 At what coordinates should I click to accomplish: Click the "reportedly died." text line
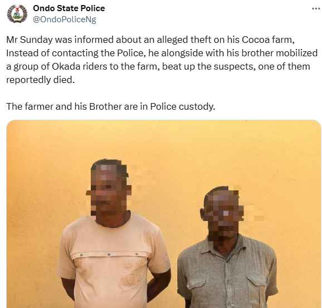[x=40, y=80]
